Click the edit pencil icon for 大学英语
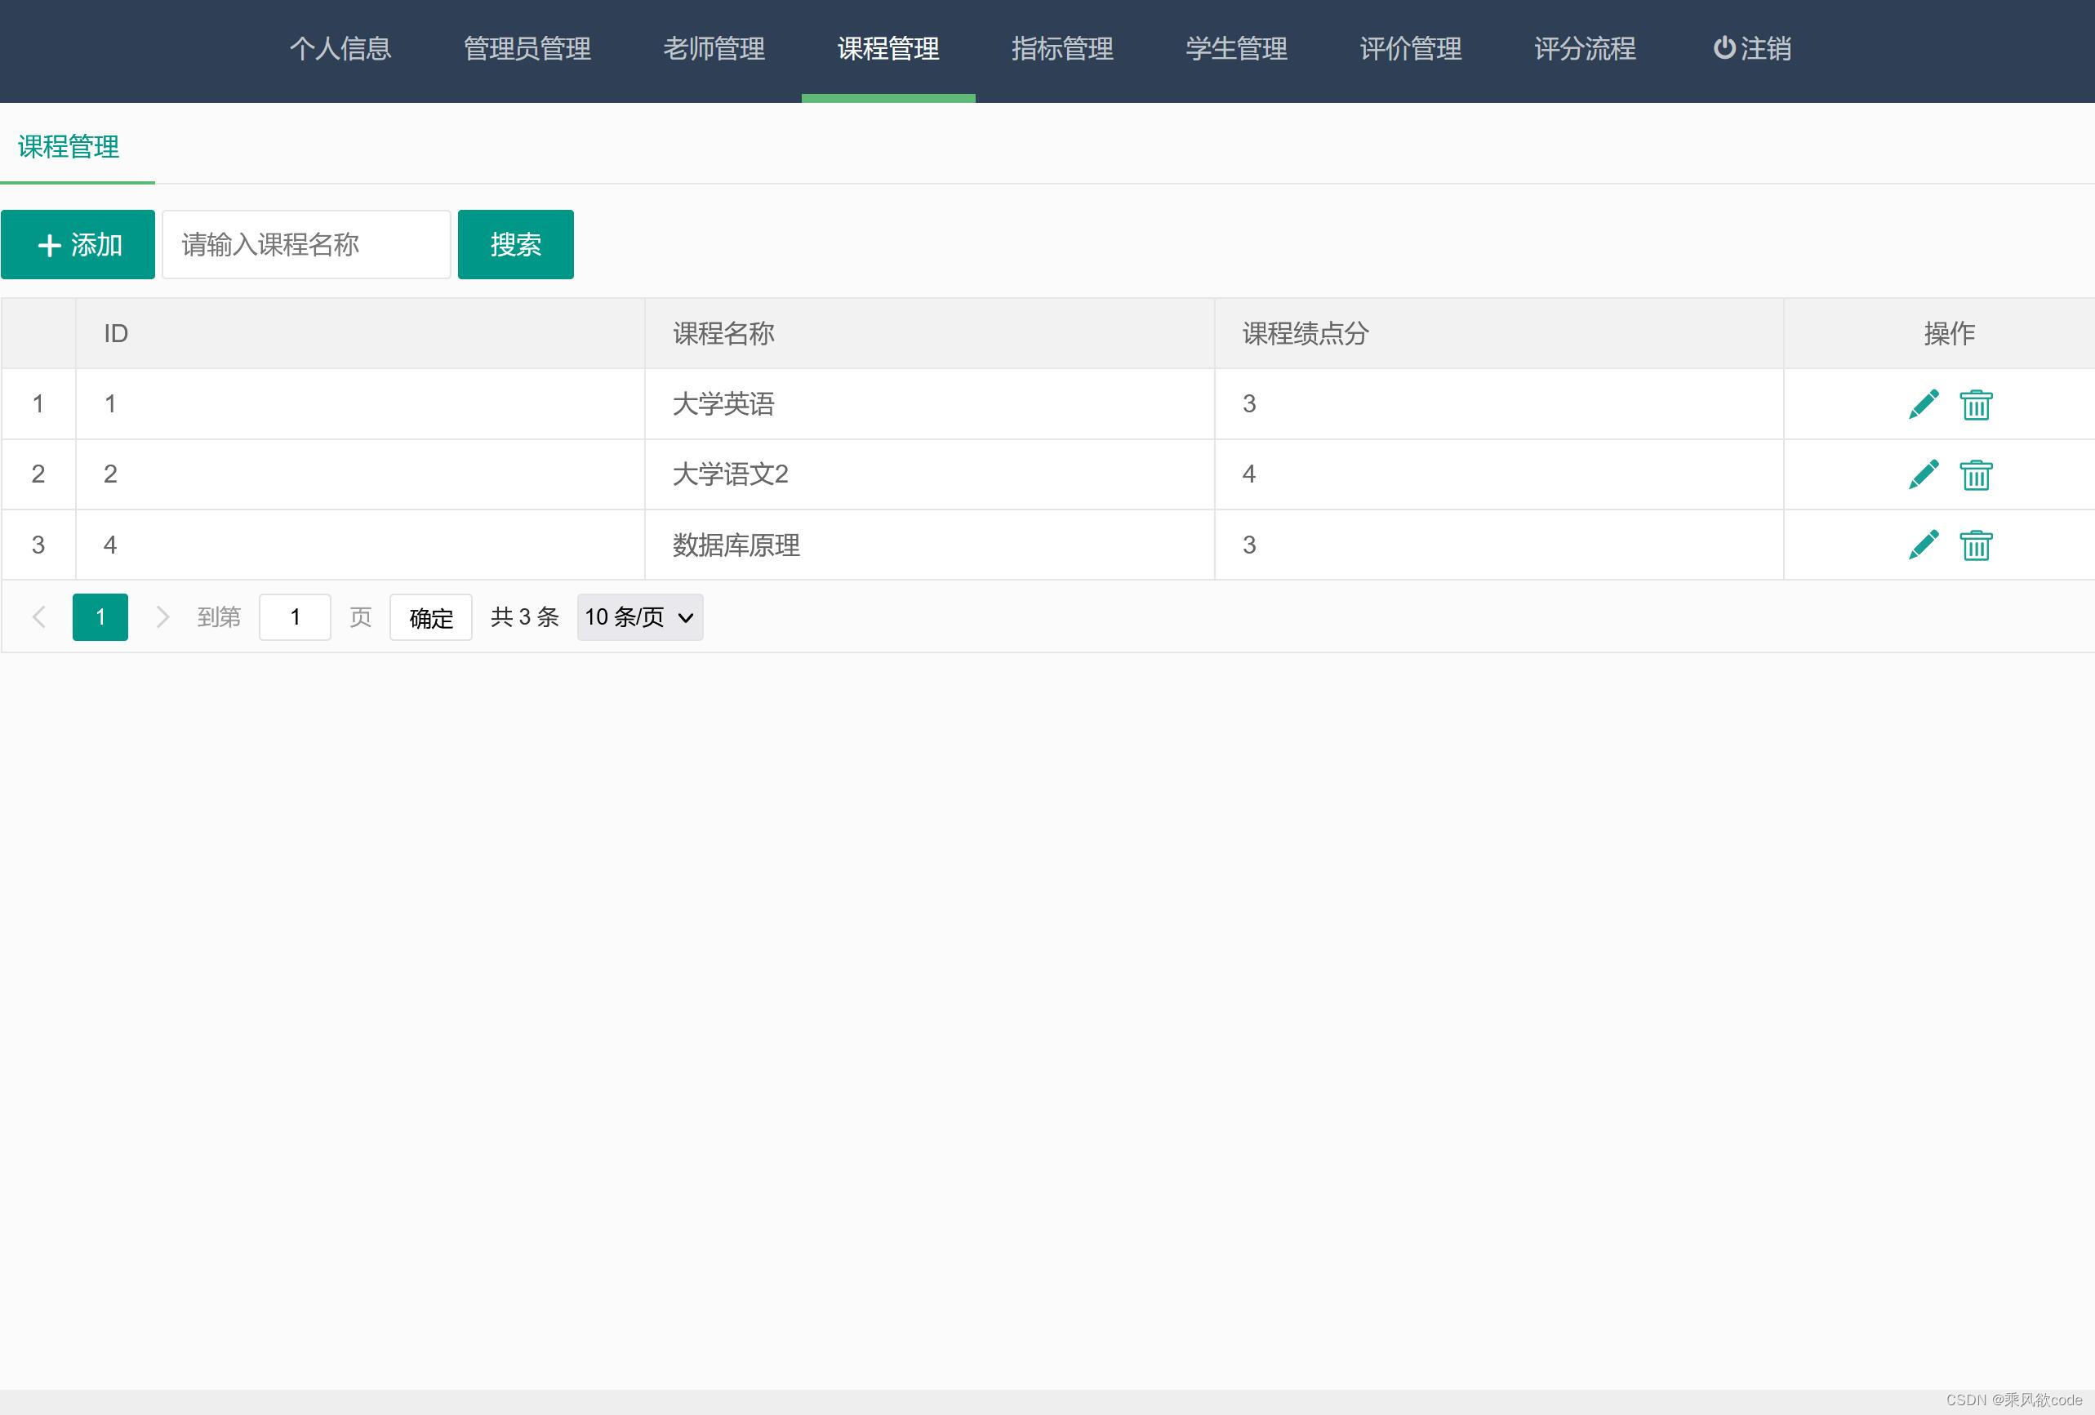This screenshot has width=2095, height=1415. [x=1924, y=404]
